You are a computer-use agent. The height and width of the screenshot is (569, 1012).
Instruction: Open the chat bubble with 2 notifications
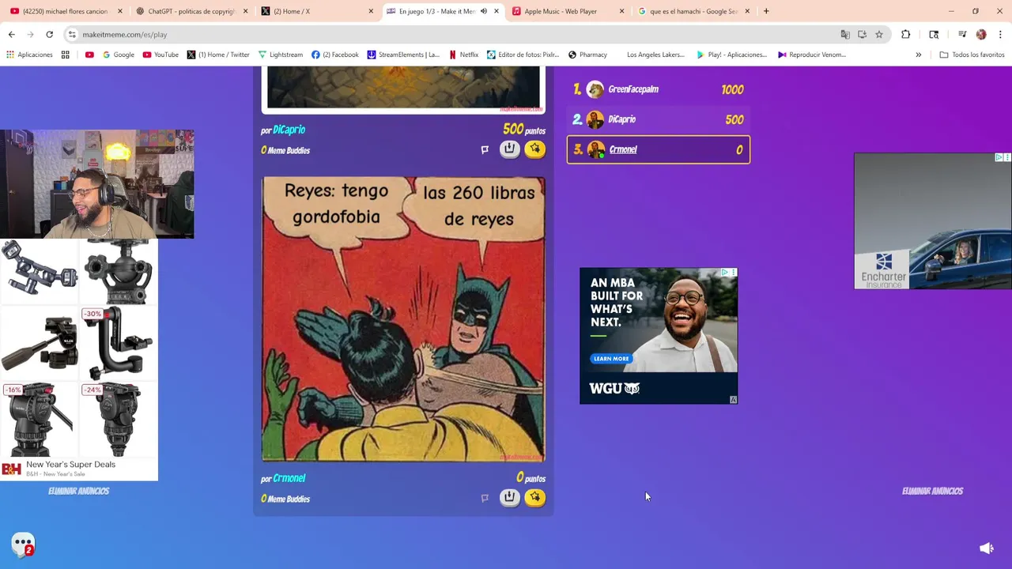click(x=23, y=544)
